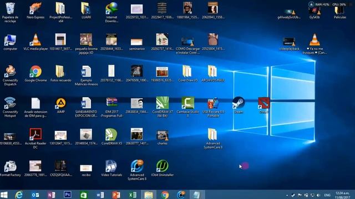Select the Steam desktop shortcut
This screenshot has width=355, height=199.
click(238, 103)
